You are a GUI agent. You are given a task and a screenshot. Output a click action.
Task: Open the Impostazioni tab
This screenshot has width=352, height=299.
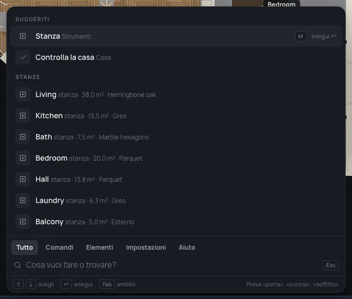146,248
